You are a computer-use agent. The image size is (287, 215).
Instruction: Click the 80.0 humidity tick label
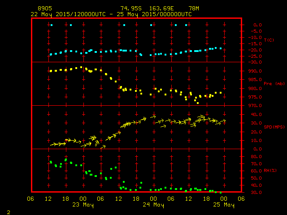click(256, 157)
